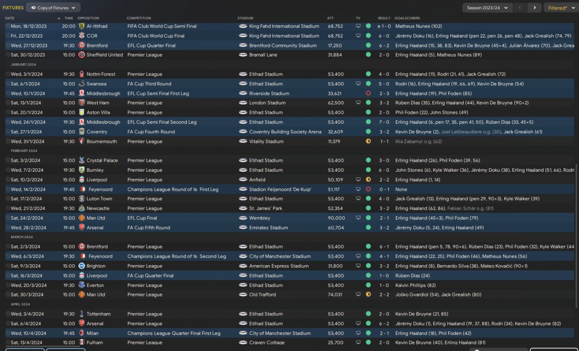The width and height of the screenshot is (579, 351).
Task: Click the Crystal Palace club crest
Action: tap(82, 160)
